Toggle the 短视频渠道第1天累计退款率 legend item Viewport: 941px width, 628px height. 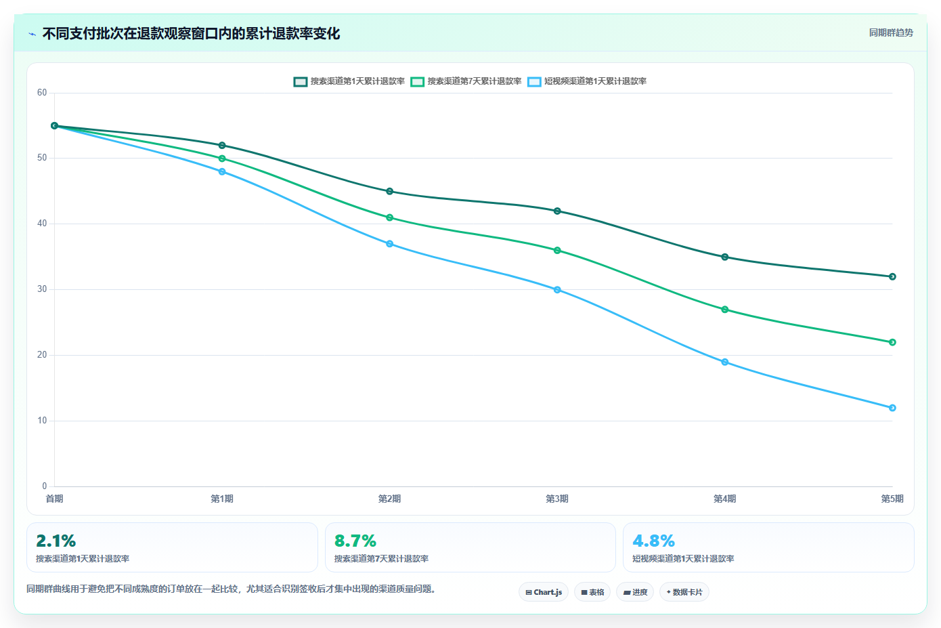[587, 81]
